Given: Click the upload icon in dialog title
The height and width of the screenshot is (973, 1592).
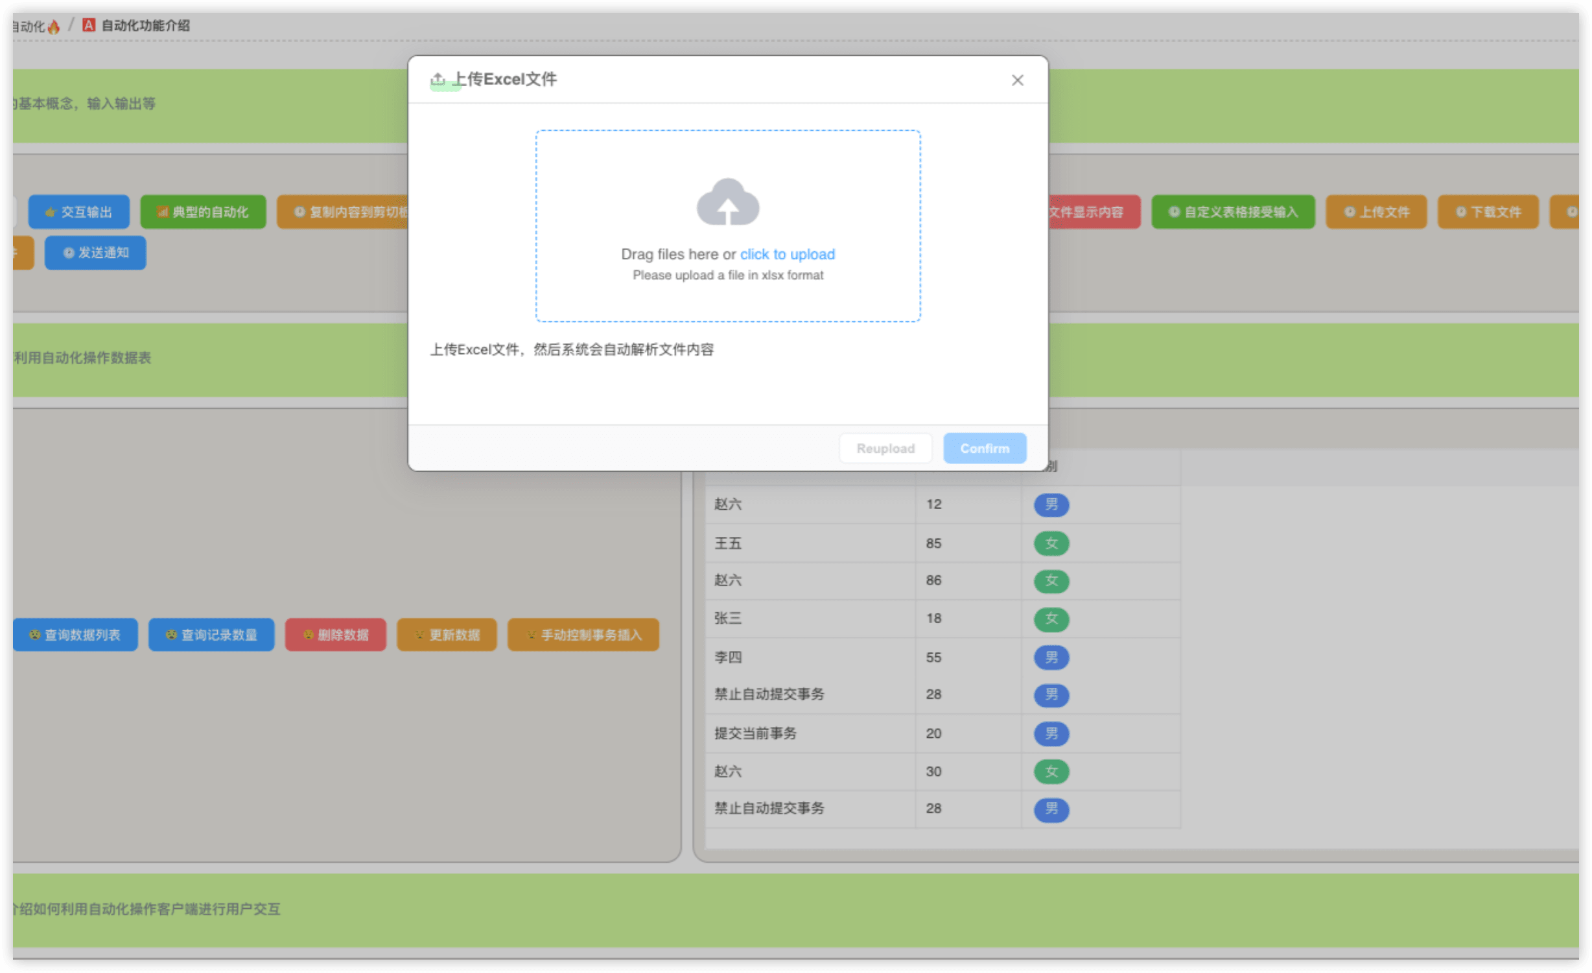Looking at the screenshot, I should point(438,80).
